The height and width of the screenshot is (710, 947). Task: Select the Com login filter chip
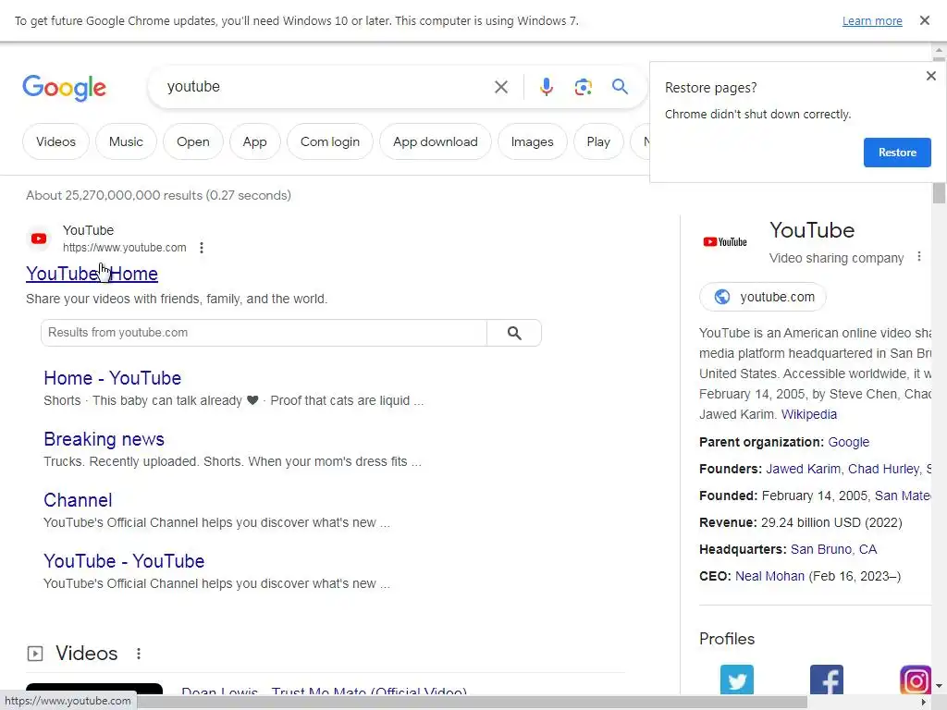330,141
